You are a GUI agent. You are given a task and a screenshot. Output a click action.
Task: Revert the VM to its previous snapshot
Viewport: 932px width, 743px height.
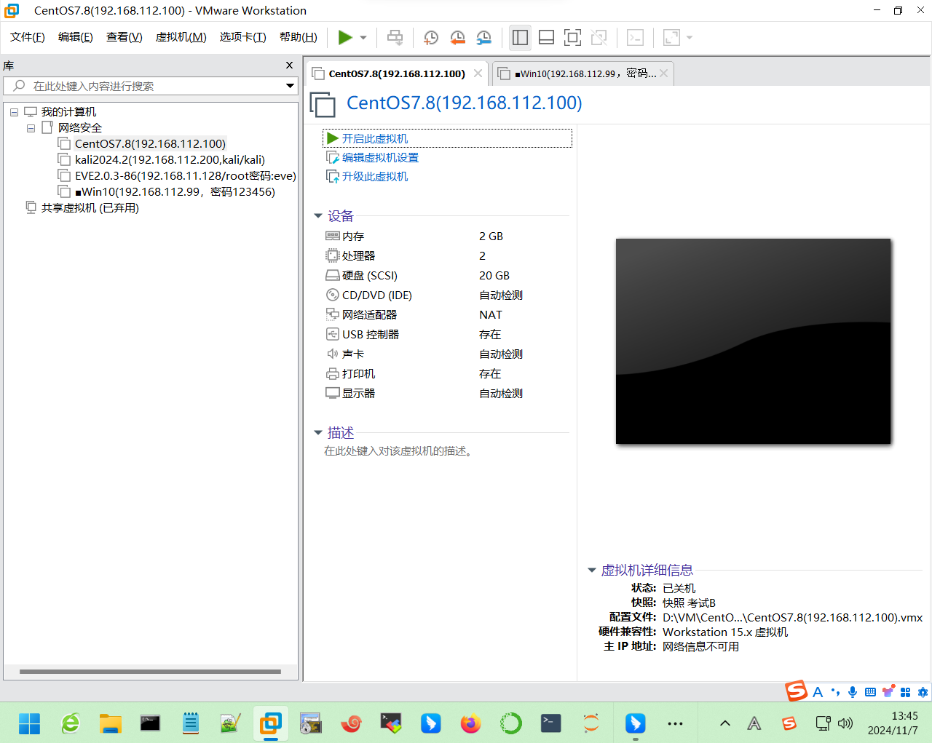[x=457, y=38]
